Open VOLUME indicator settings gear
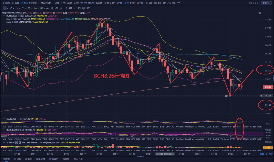This screenshot has height=162, width=274. [16, 143]
